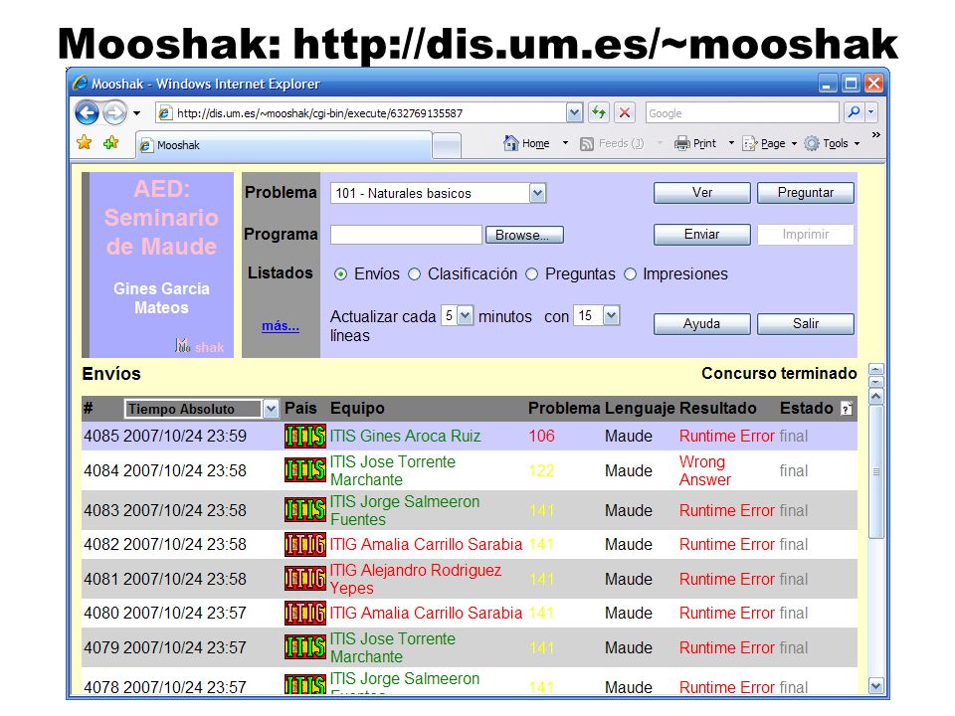Click team ITIG Alejandro Rodriguez Yepes
The height and width of the screenshot is (716, 955).
click(x=416, y=579)
